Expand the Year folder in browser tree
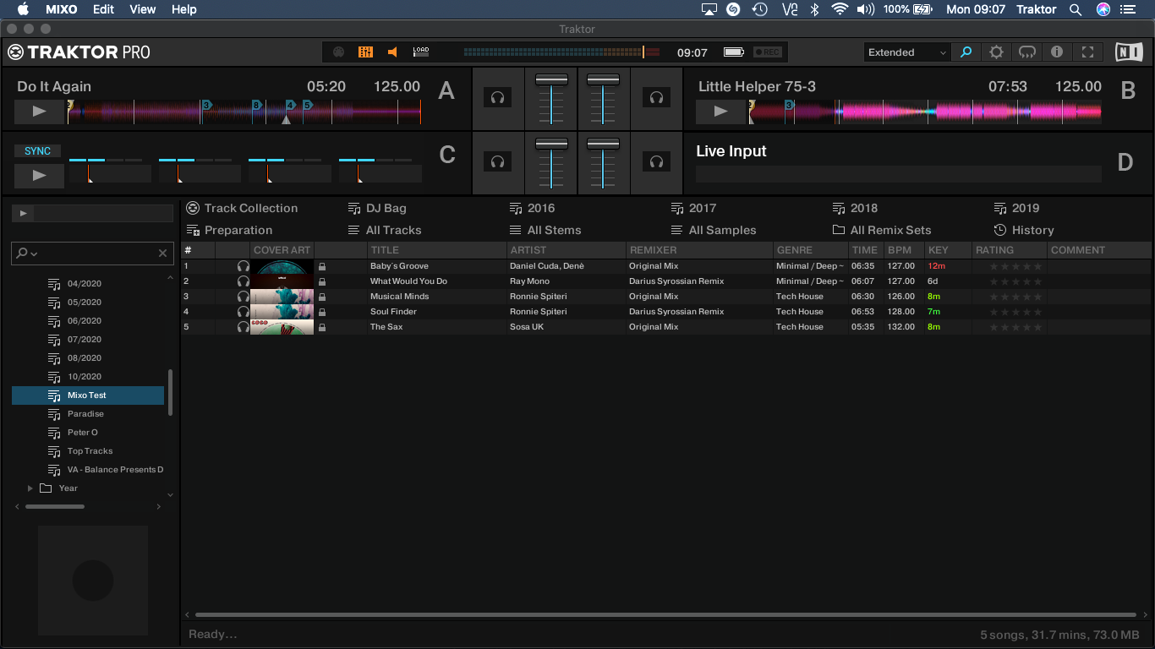Screen dimensions: 1155x649 (x=31, y=488)
